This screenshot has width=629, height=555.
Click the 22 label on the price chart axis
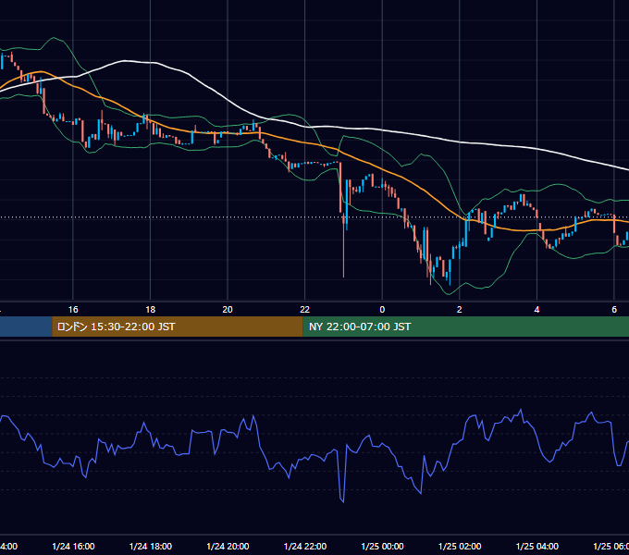(305, 310)
